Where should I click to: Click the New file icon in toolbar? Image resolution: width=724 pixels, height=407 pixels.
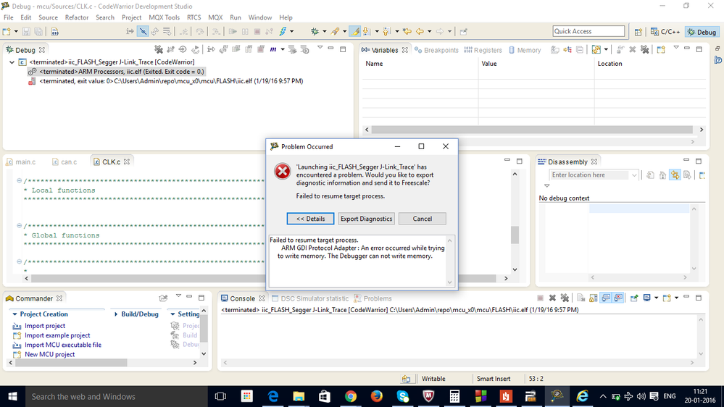[x=7, y=31]
